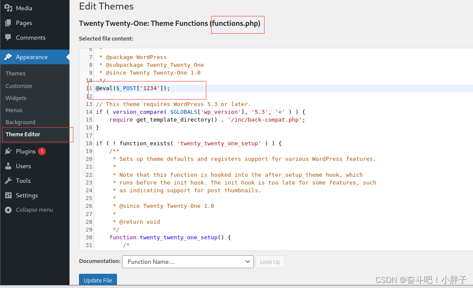Screen dimensions: 473x288
Task: Click the Collapse menu label
Action: [35, 210]
